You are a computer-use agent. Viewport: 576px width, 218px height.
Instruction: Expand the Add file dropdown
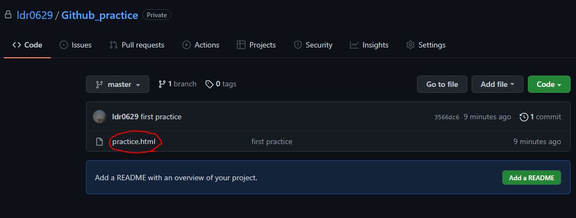click(x=498, y=84)
